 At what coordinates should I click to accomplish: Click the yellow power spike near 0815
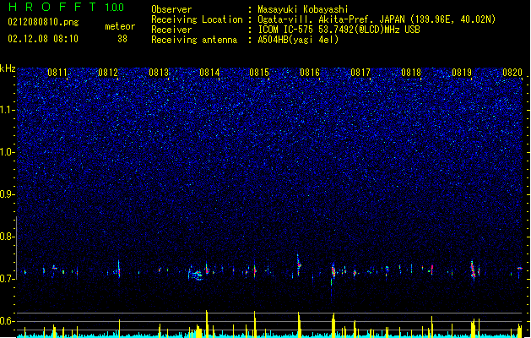[x=255, y=324]
